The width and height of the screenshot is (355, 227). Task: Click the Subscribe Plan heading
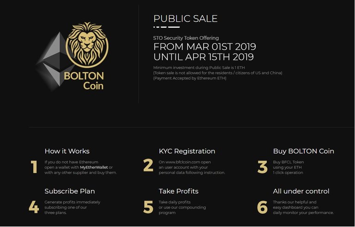(70, 191)
